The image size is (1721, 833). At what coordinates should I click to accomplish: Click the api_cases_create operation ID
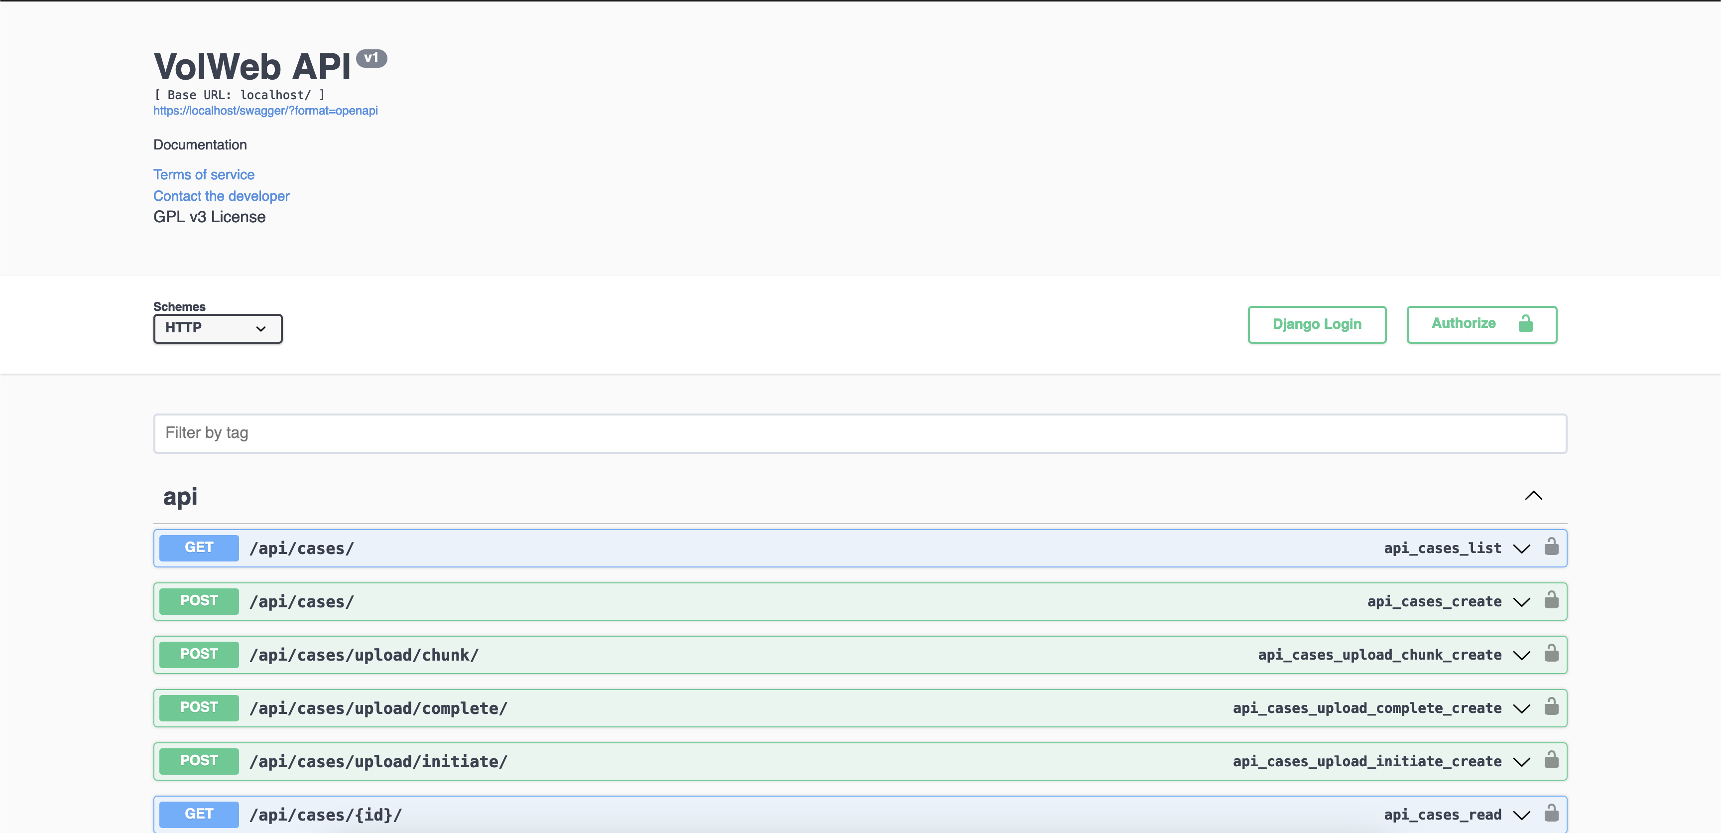(1434, 602)
